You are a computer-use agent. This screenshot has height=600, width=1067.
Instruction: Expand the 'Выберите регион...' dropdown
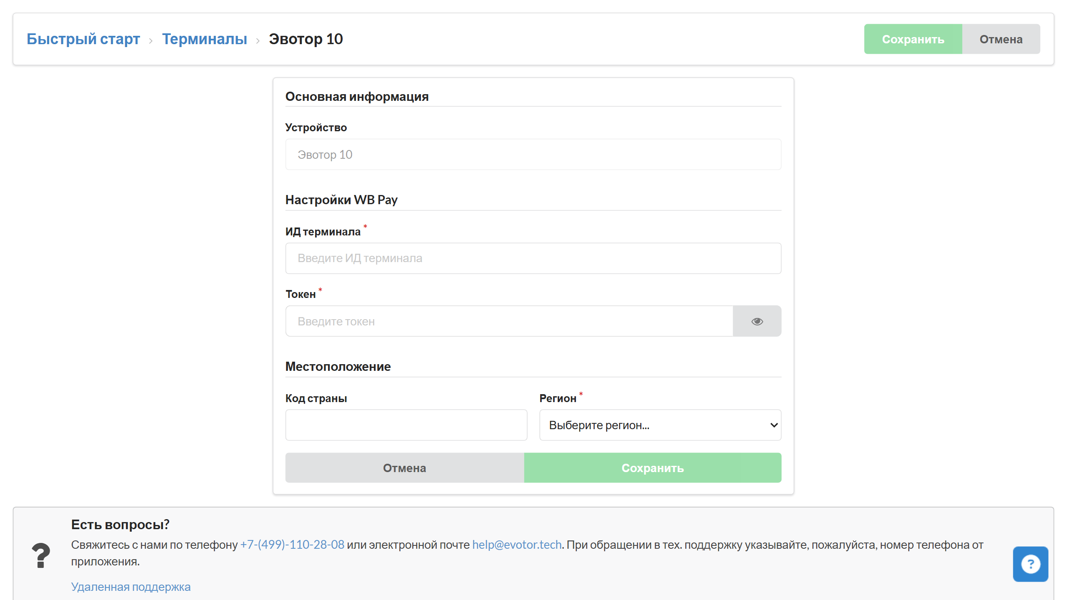coord(660,425)
